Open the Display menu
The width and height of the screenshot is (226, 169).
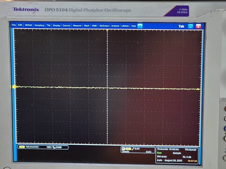[x=56, y=25]
